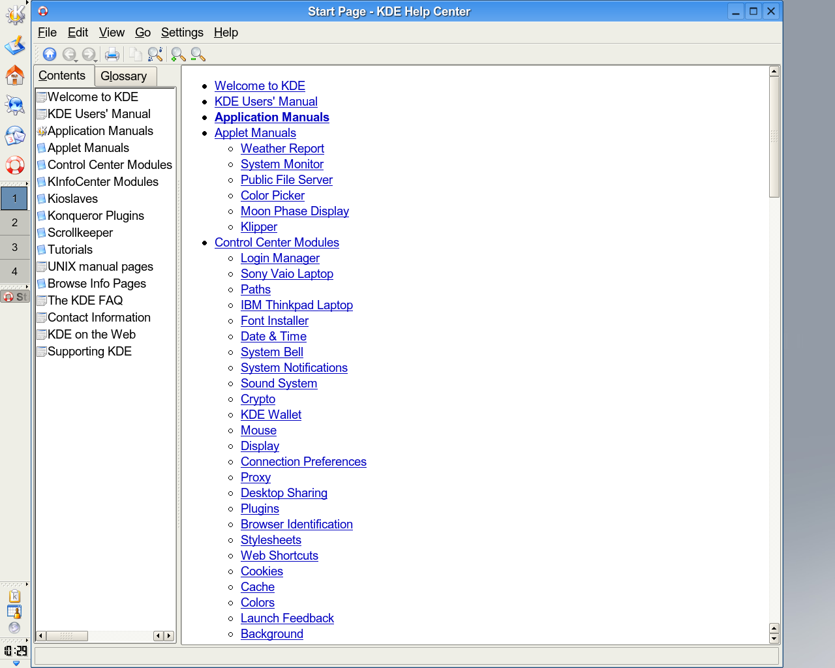Viewport: 835px width, 668px height.
Task: Click the help page scroll-up arrow
Action: tap(774, 71)
